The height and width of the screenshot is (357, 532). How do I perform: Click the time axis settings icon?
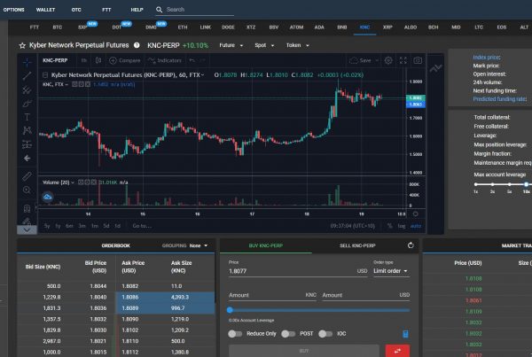(x=416, y=213)
